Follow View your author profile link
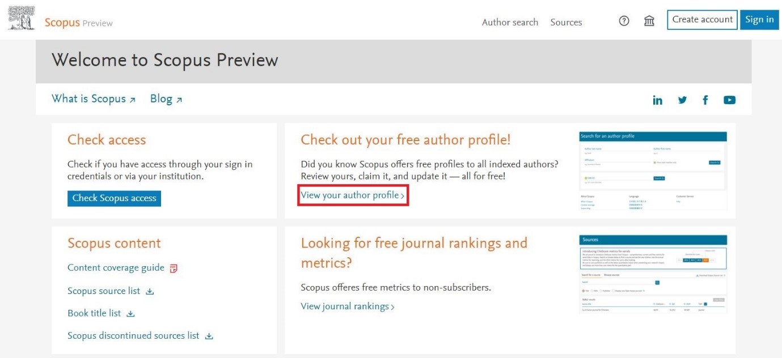Screen dimensions: 782x358 pos(353,195)
